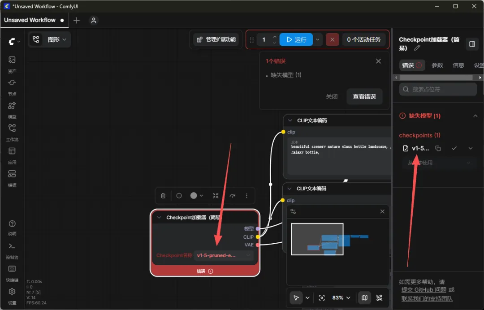Switch to the 错误 tab

412,65
